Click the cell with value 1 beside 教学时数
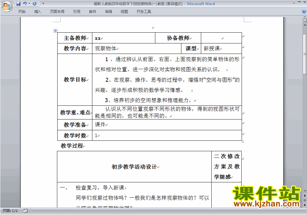This screenshot has height=215, width=307. pos(167,135)
